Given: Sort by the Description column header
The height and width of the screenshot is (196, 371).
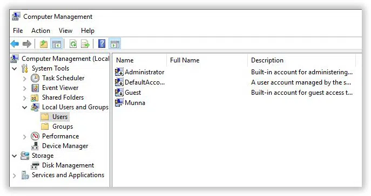Looking at the screenshot, I should coord(301,60).
